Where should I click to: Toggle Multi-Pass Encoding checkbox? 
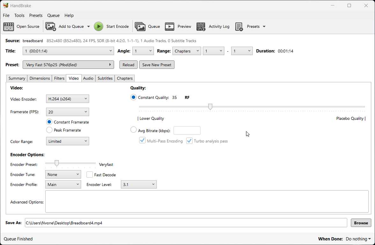(x=142, y=140)
